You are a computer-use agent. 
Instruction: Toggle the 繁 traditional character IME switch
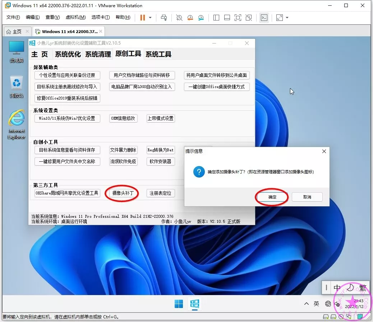pos(362,287)
